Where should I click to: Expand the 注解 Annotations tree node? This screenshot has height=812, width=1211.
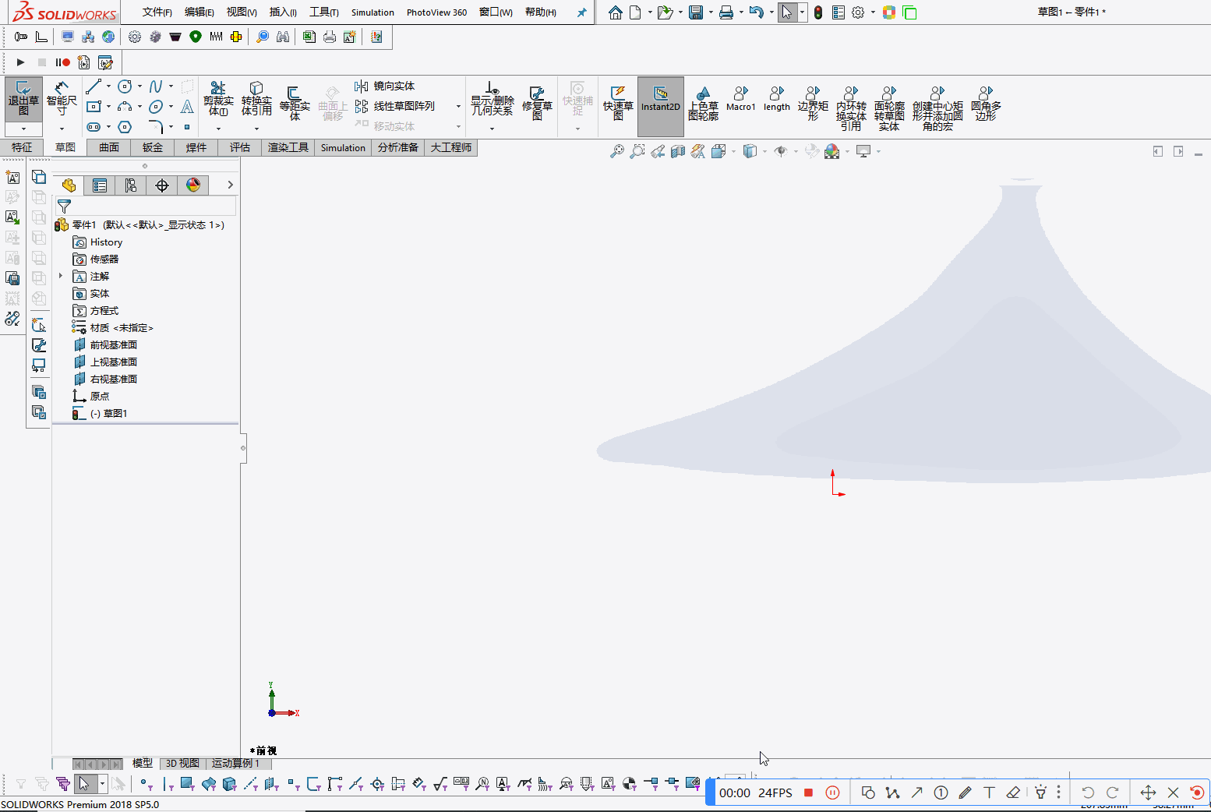tap(61, 276)
